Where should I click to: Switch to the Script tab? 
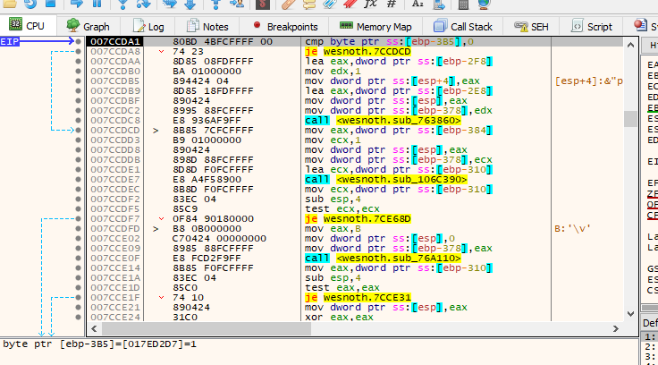tap(592, 27)
